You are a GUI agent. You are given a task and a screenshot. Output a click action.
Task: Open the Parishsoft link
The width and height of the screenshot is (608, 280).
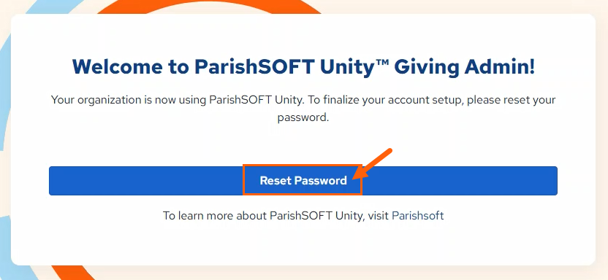tap(417, 215)
